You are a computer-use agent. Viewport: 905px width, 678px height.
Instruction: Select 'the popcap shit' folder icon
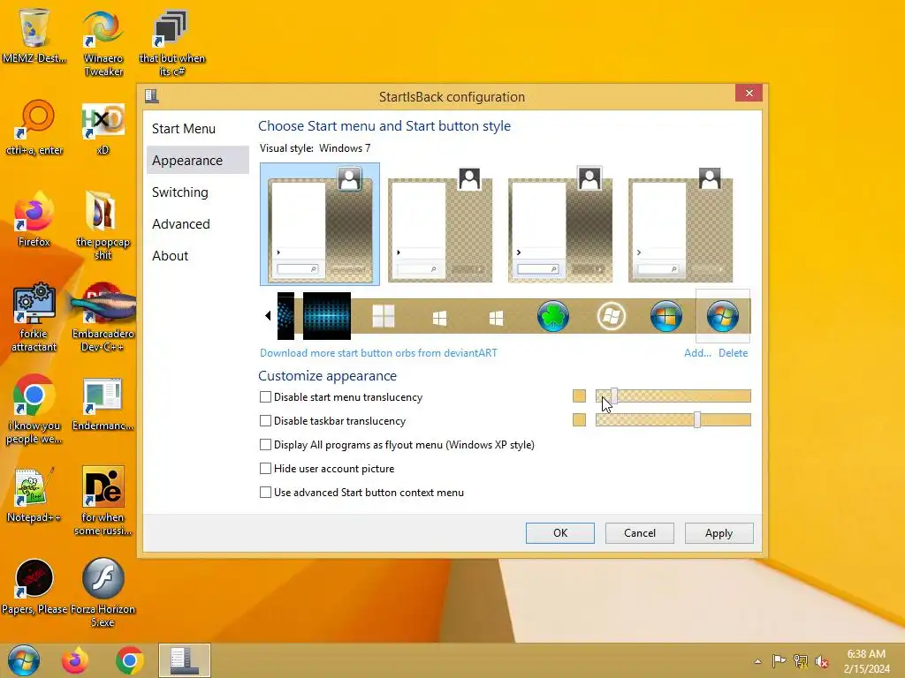103,226
